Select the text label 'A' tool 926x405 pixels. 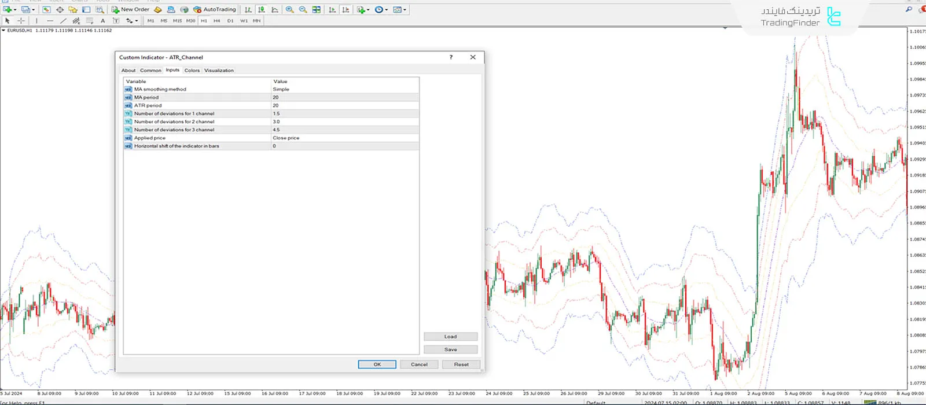click(x=103, y=21)
